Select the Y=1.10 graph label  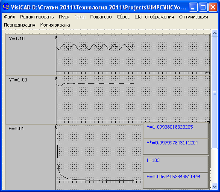tap(17, 39)
